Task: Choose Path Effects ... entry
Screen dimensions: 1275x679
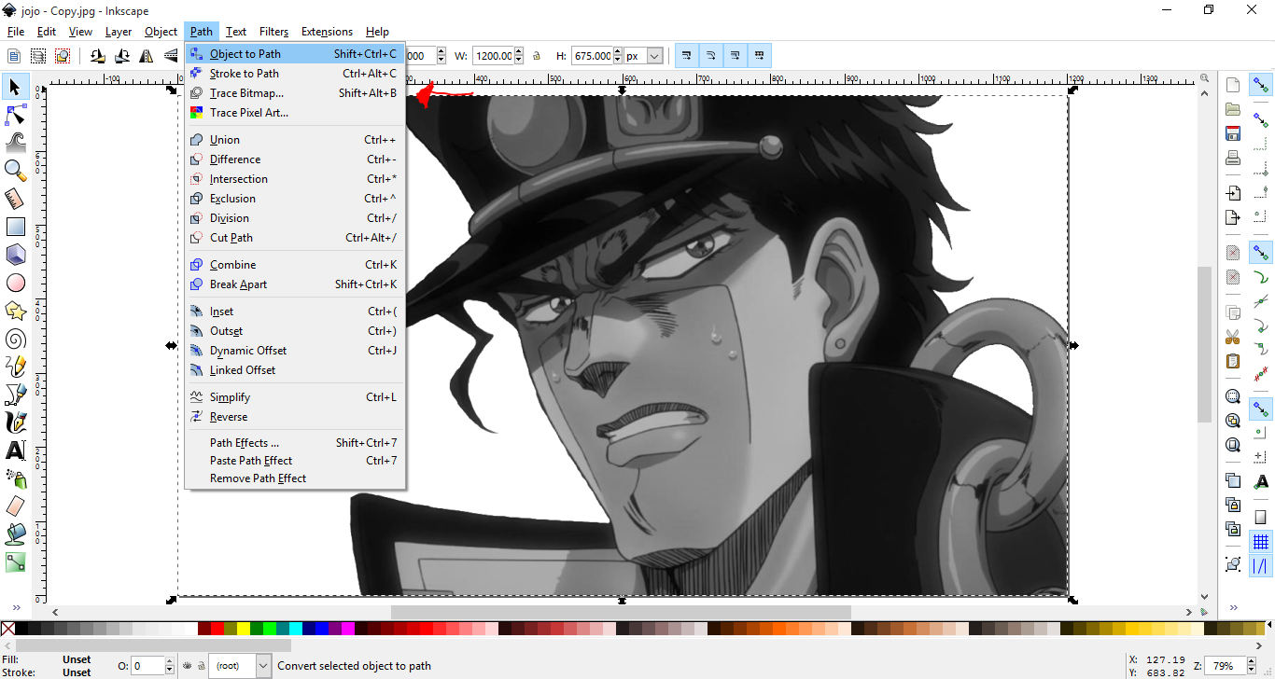Action: 295,443
